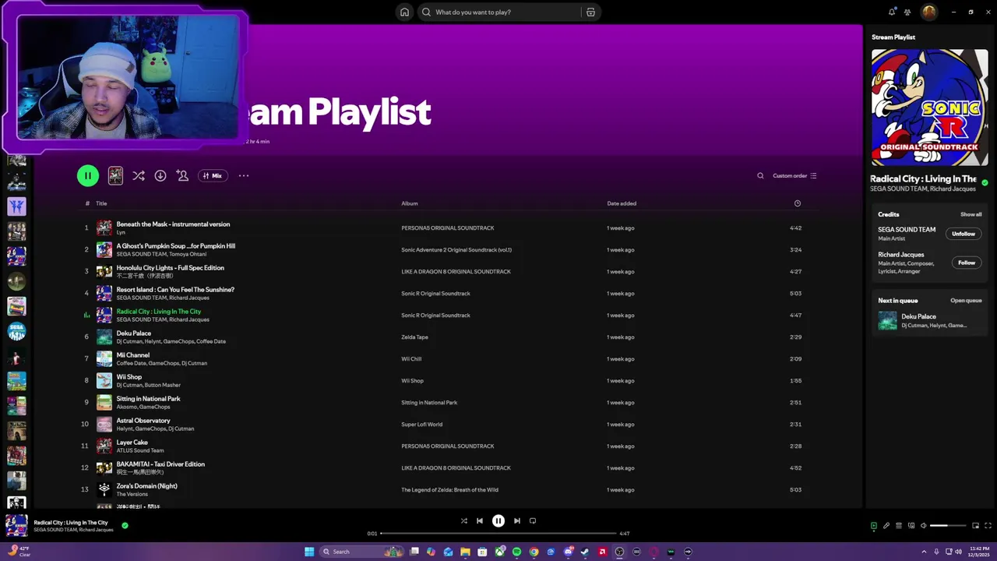Mute using the volume speaker icon

click(x=924, y=526)
